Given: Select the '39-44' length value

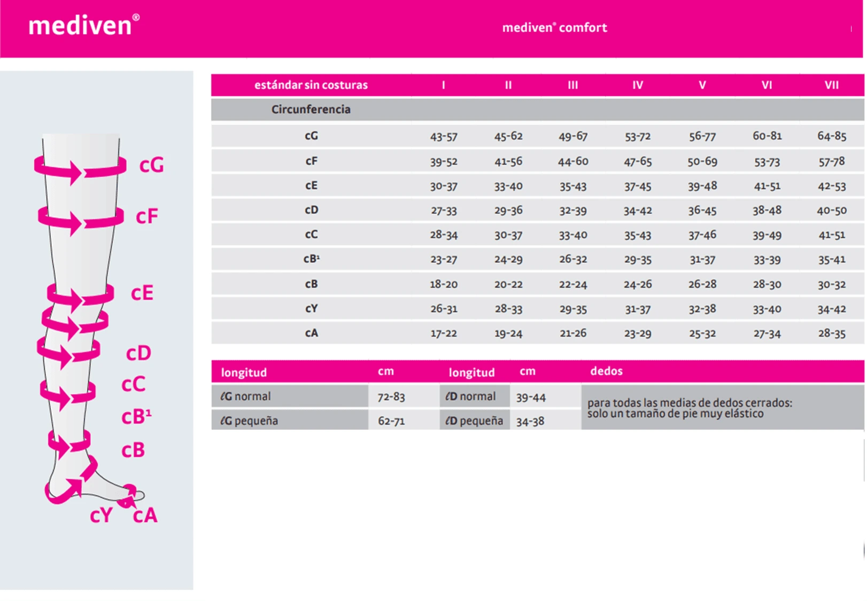Looking at the screenshot, I should click(531, 397).
